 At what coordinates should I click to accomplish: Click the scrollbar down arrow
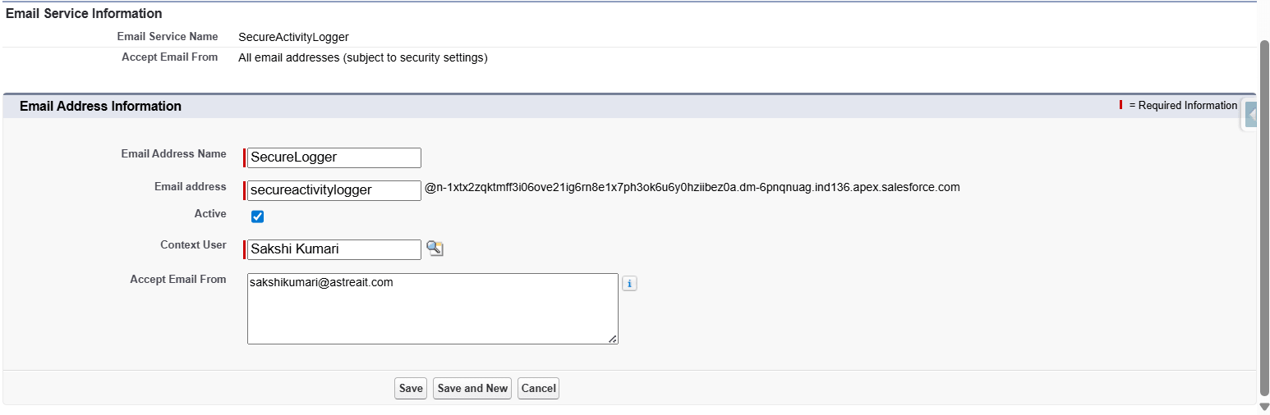click(x=1264, y=407)
